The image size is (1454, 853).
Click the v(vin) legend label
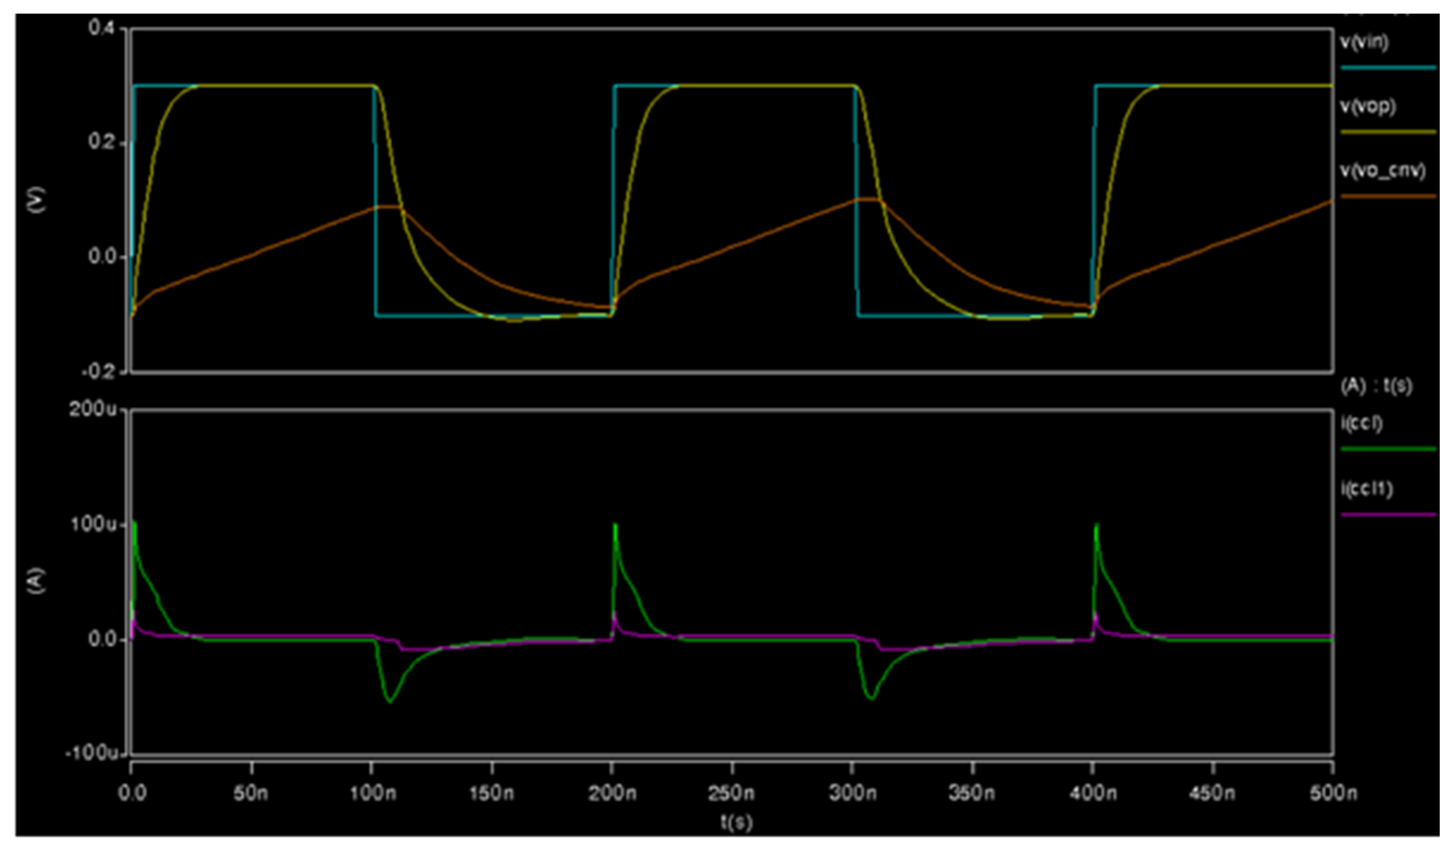click(x=1364, y=43)
